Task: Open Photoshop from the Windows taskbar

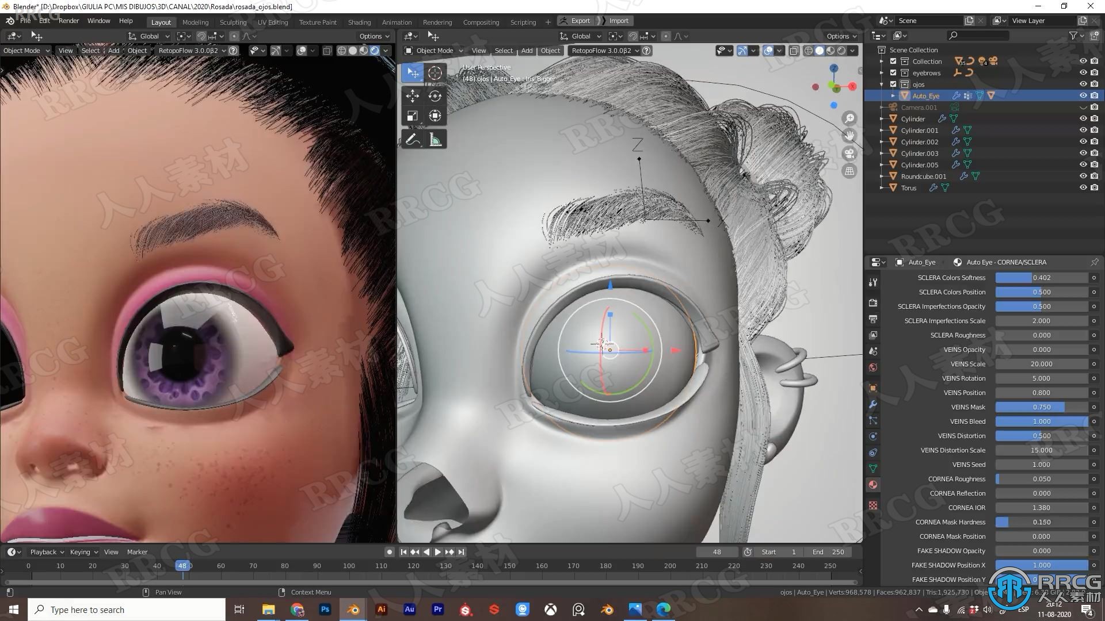Action: tap(325, 609)
